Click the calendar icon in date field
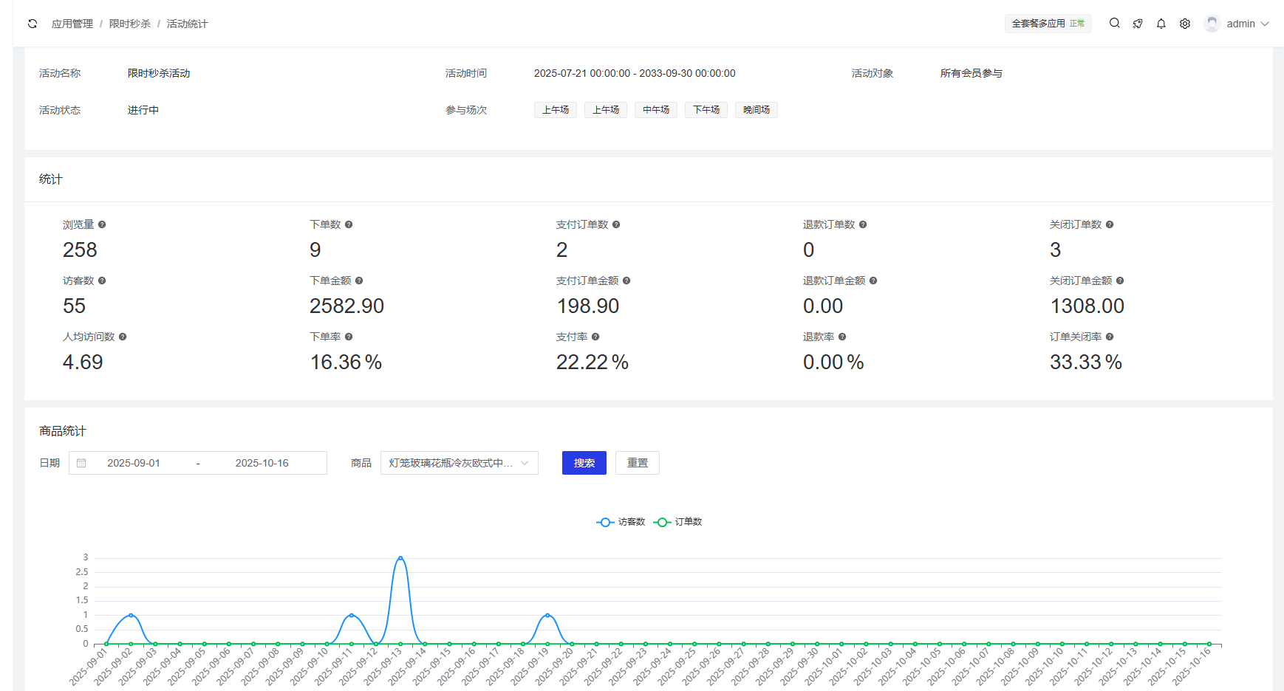Screen dimensions: 1284x691 coord(82,463)
